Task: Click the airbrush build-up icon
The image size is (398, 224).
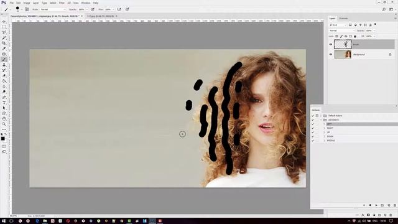Action: click(119, 9)
